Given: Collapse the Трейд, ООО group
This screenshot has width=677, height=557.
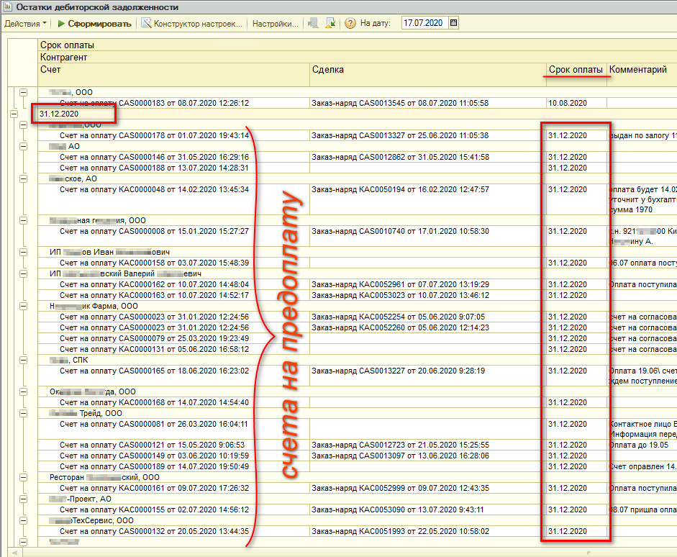Looking at the screenshot, I should (23, 413).
